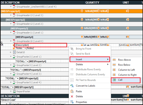This screenshot has width=143, height=105.
Task: Insert a Row Below
Action: pos(127,65)
